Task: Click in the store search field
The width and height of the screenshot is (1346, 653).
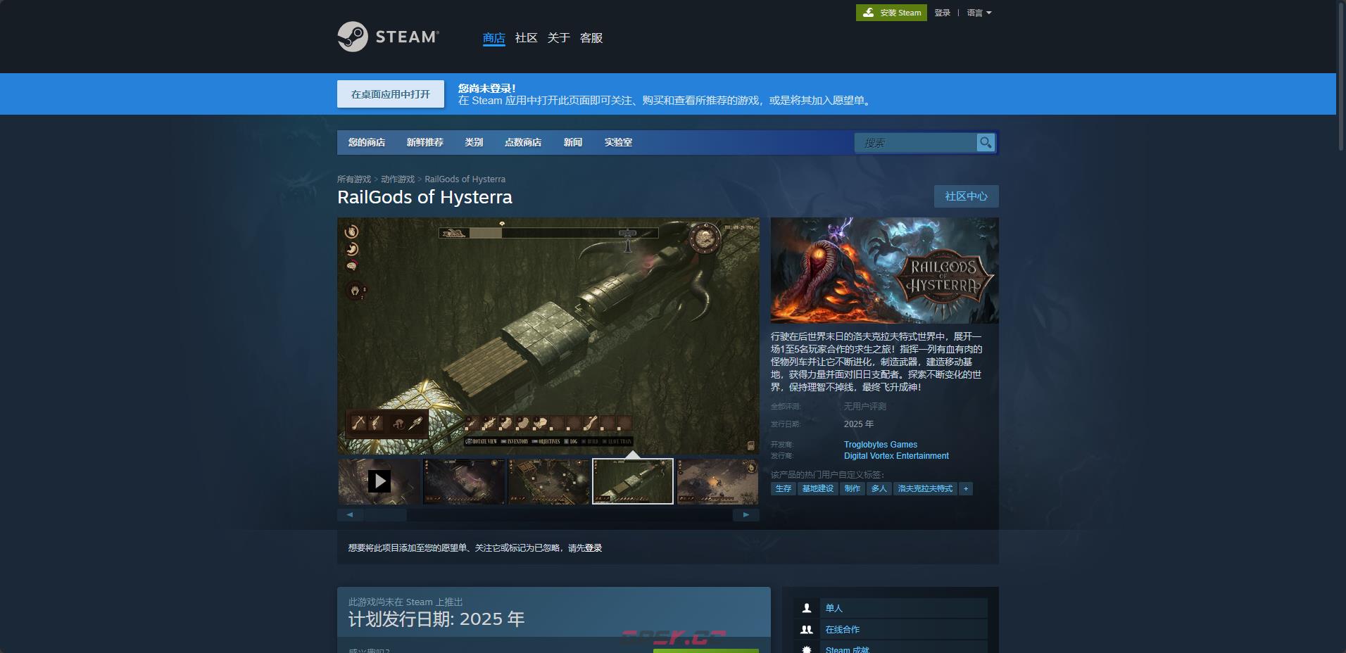Action: tap(915, 143)
